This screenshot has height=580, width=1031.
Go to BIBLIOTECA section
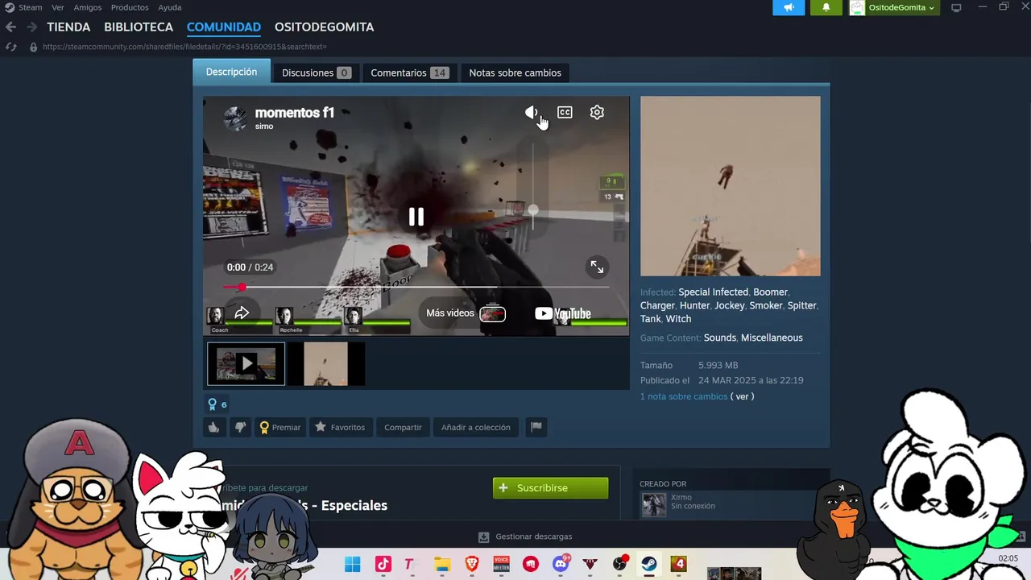pos(139,27)
